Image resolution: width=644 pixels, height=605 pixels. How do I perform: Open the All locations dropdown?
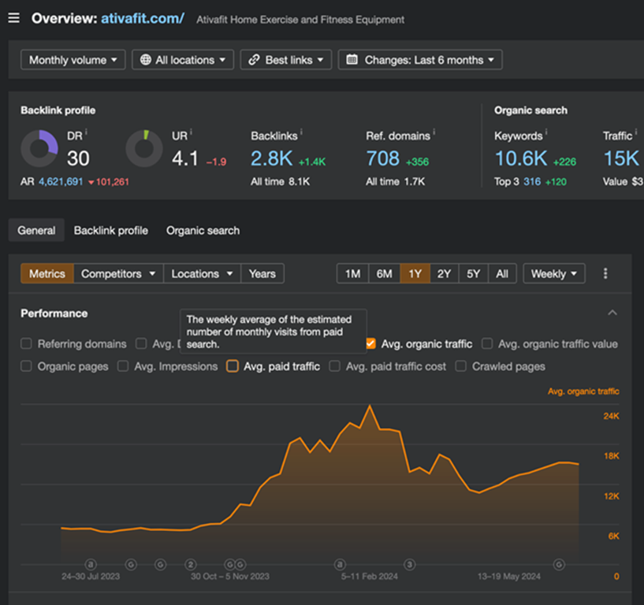(x=183, y=60)
